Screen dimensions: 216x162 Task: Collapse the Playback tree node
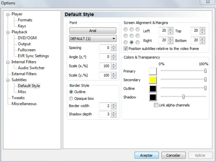pyautogui.click(x=8, y=32)
